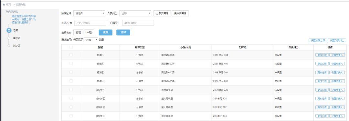The height and width of the screenshot is (121, 349).
Task: Click 更改分店 for row 28栋 单元 501
Action: click(x=322, y=72)
